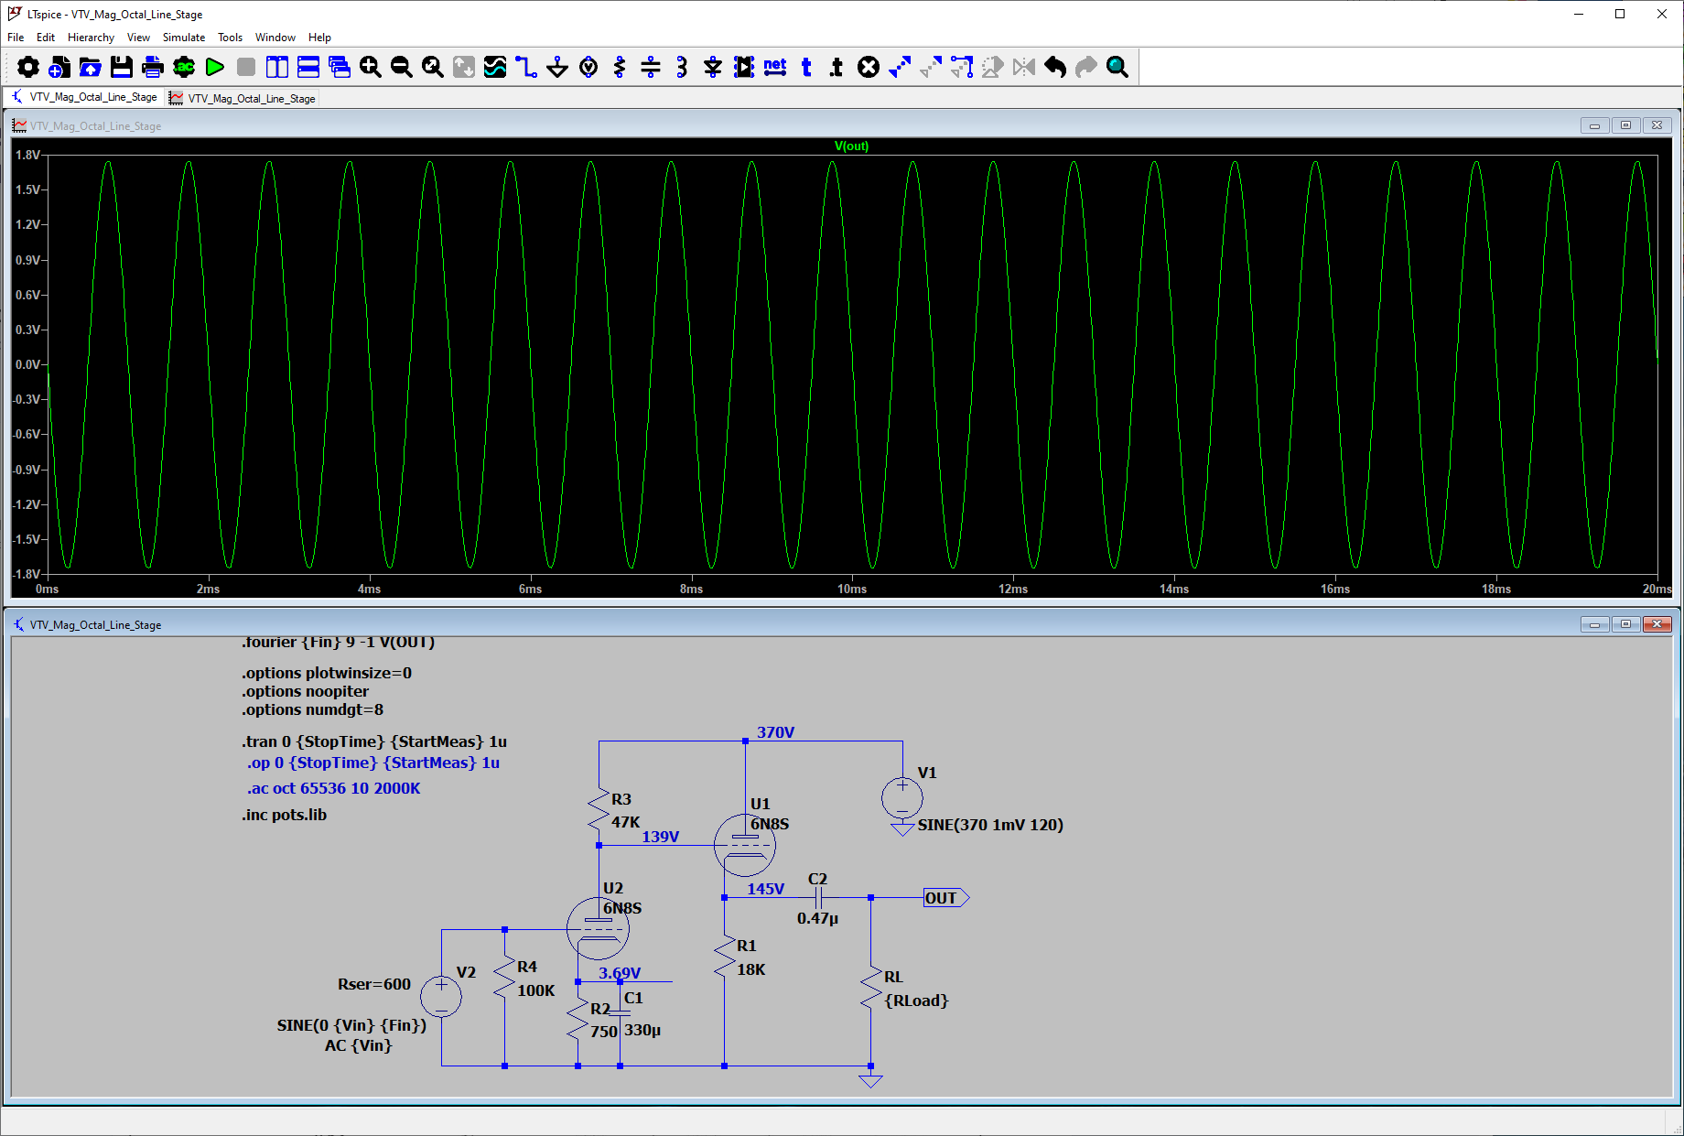Select the .tran simulation directive text
This screenshot has height=1136, width=1684.
click(374, 741)
